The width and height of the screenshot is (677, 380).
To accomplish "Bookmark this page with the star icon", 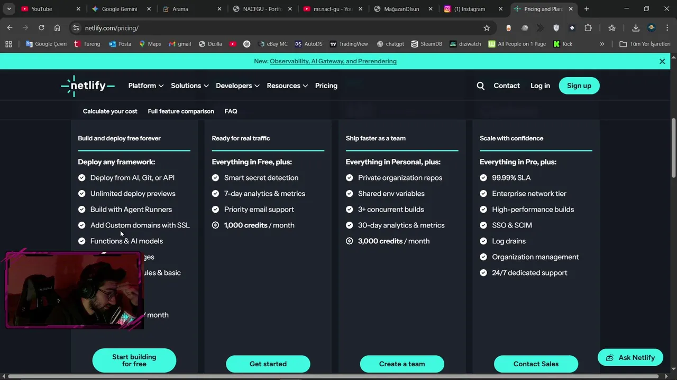I will [x=487, y=28].
